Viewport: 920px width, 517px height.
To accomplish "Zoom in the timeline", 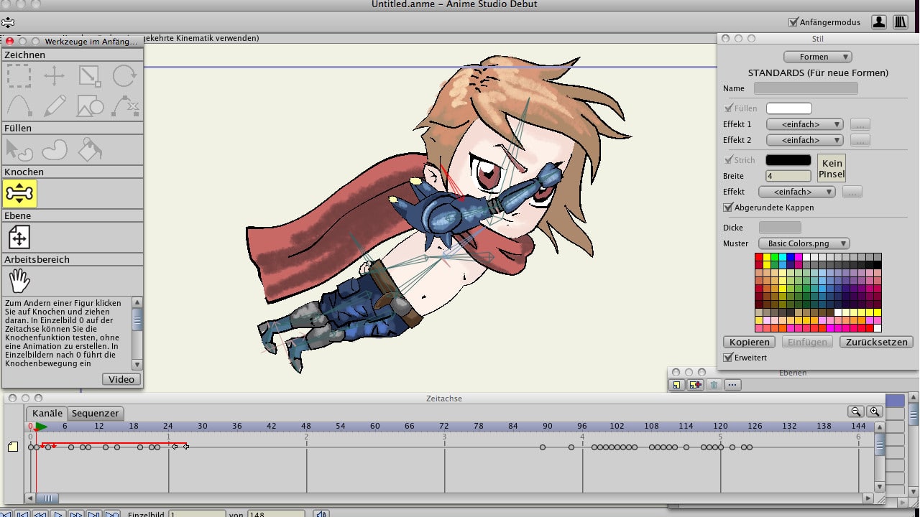I will tap(874, 411).
